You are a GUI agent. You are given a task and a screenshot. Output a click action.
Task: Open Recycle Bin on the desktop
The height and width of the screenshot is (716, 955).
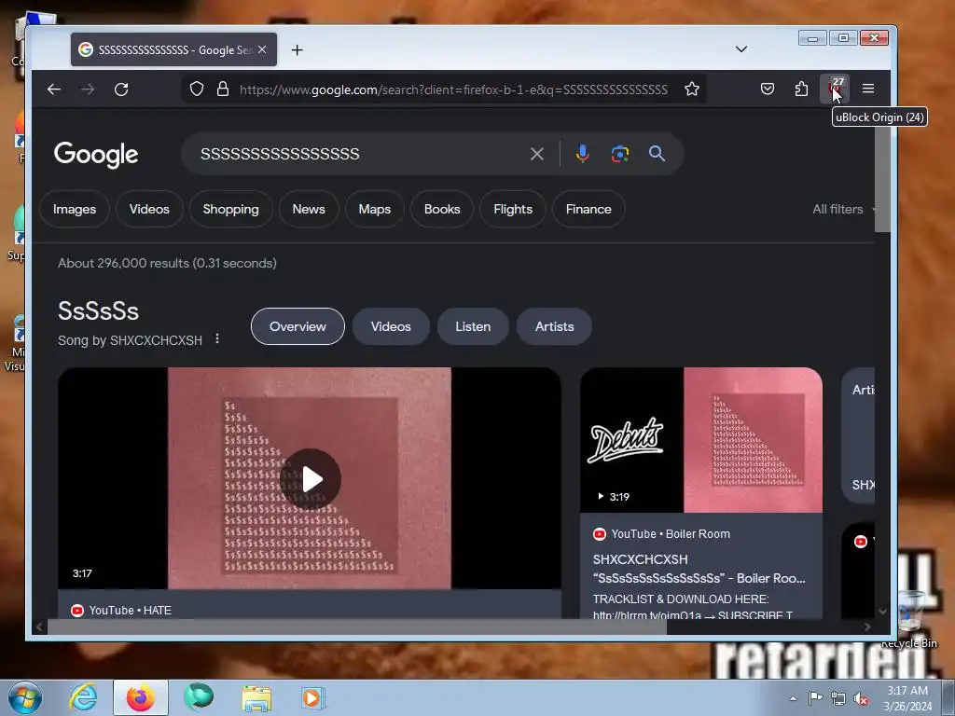click(911, 618)
